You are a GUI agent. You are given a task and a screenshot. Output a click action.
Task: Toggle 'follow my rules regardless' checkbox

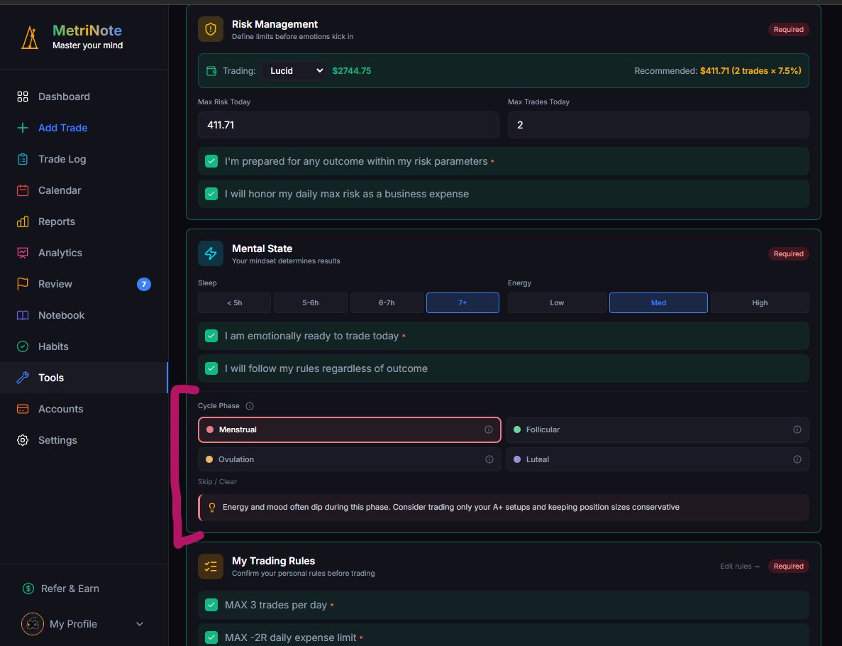pyautogui.click(x=211, y=368)
